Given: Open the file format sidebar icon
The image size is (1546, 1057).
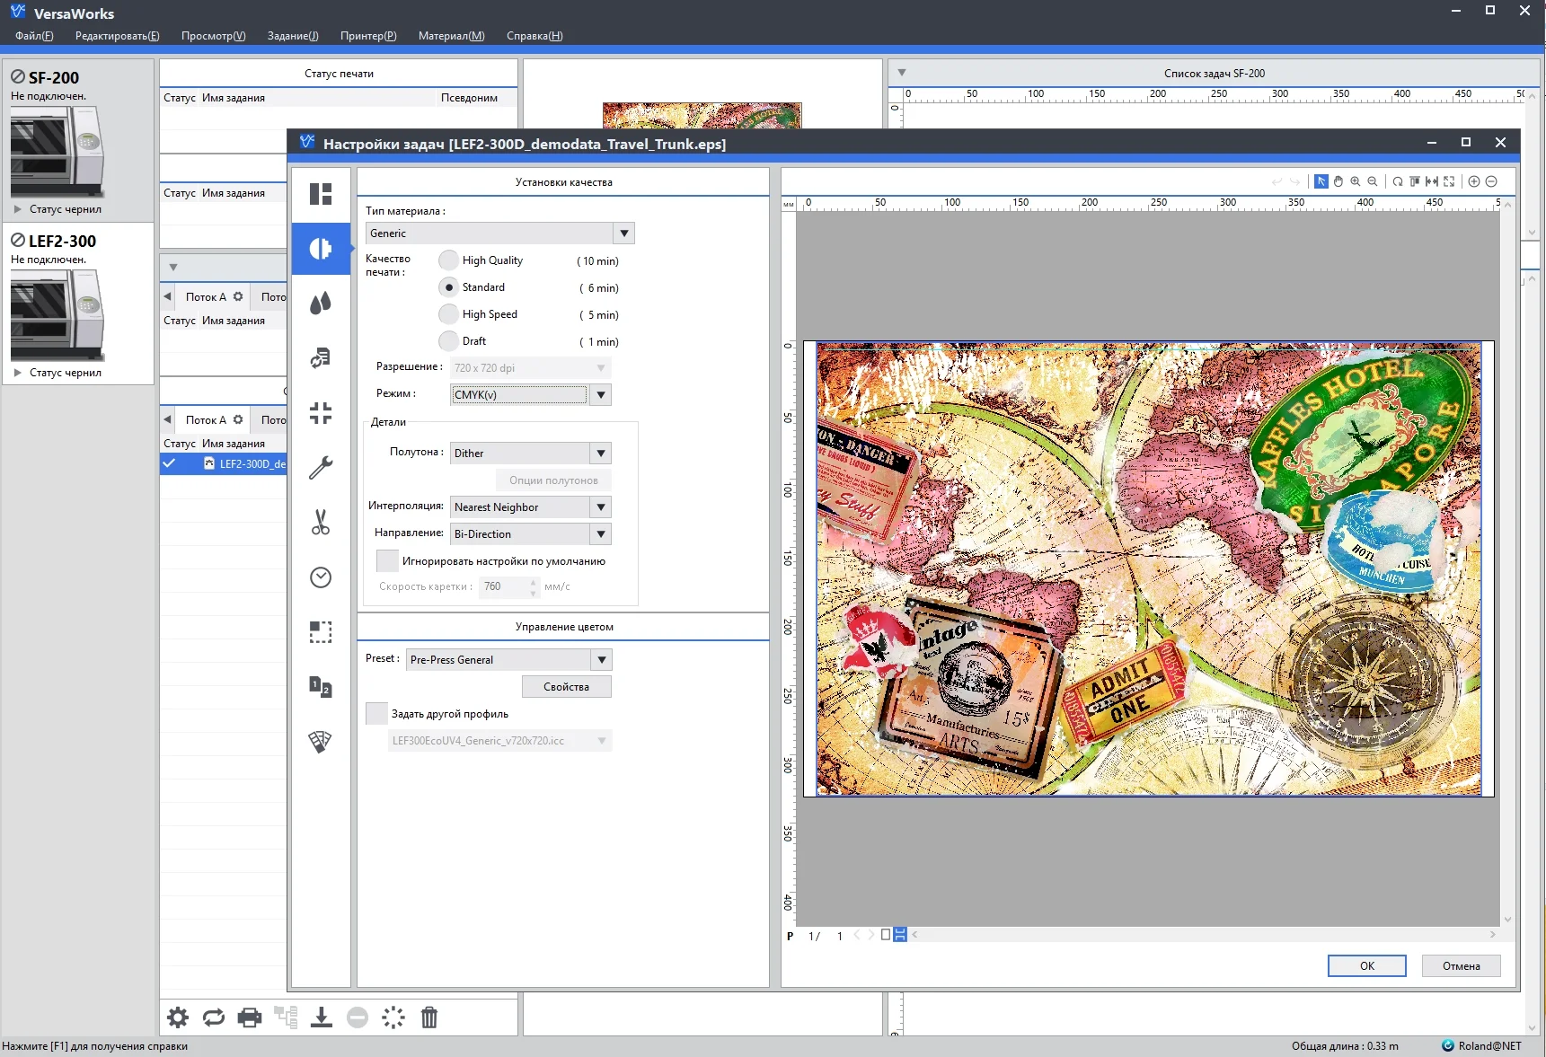Looking at the screenshot, I should click(321, 358).
